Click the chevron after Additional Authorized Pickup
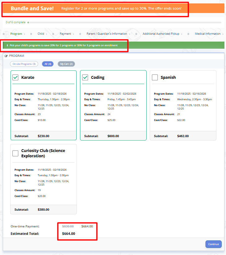Viewport: 226px width, 255px height. pyautogui.click(x=182, y=34)
